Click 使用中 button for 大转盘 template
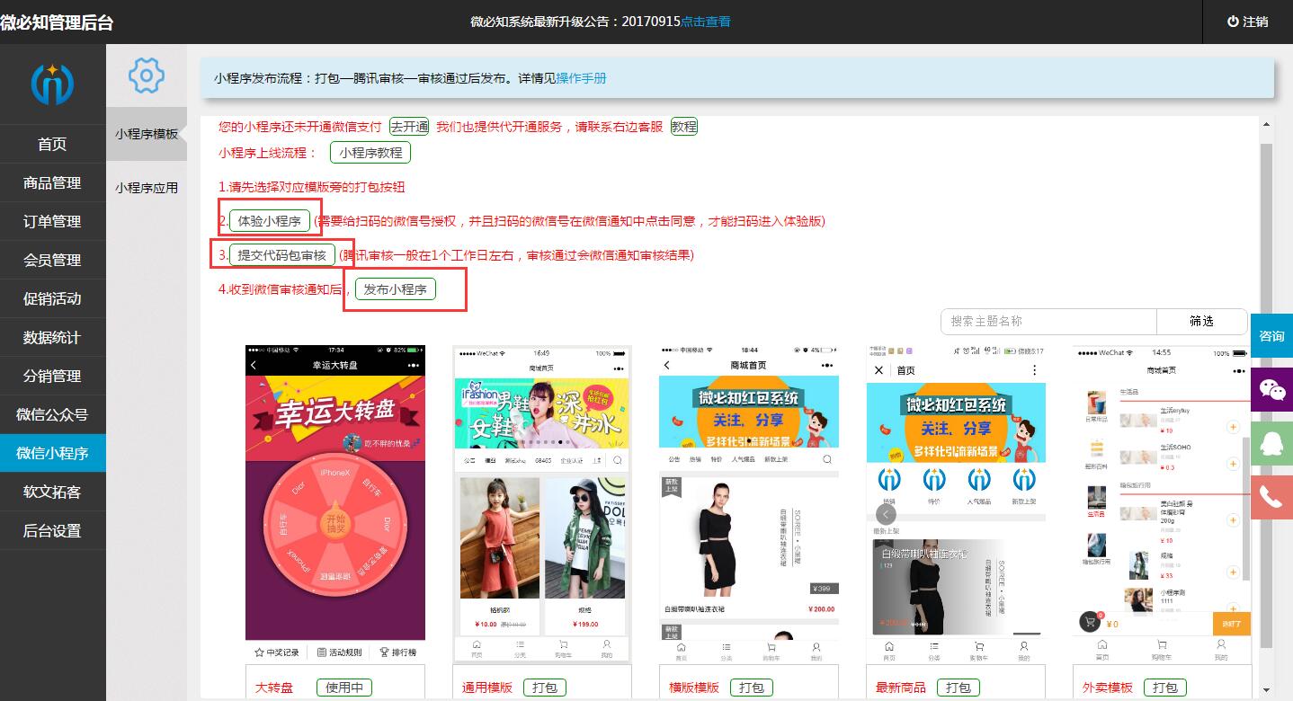Screen dimensions: 1293x701 (344, 688)
